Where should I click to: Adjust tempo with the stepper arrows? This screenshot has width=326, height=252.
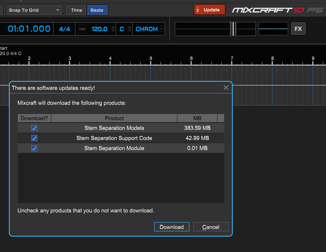click(x=113, y=29)
